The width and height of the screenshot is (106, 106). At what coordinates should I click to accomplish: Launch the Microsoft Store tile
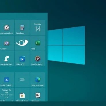coord(22,94)
